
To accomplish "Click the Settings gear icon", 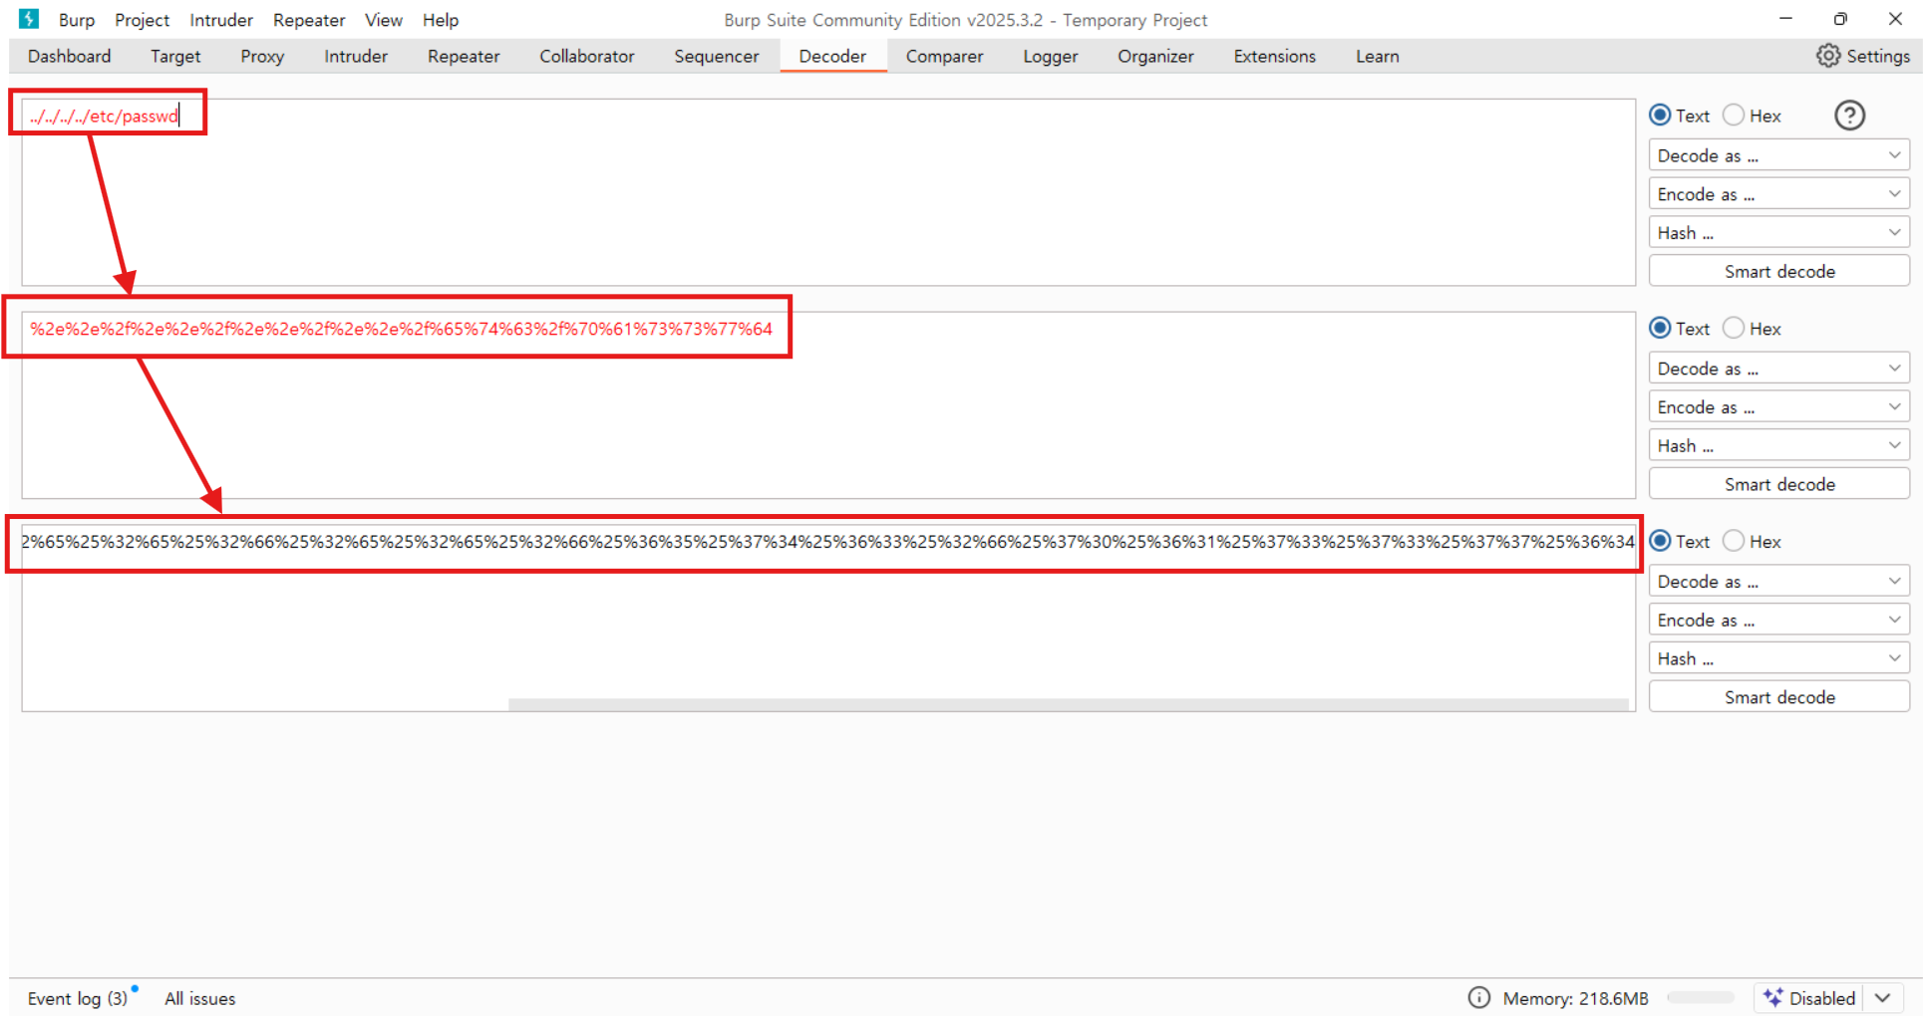I will pos(1827,56).
